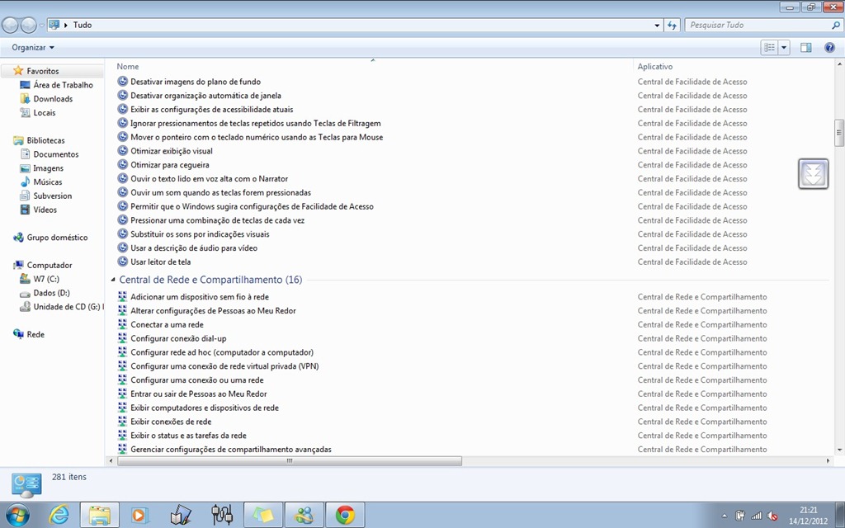The image size is (845, 528).
Task: Open drive W7 (C:)
Action: tap(46, 279)
